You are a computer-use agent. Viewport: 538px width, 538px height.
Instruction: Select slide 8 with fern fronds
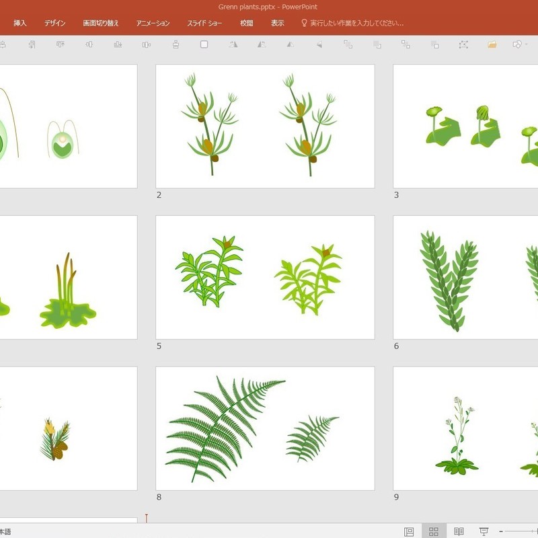(x=265, y=428)
